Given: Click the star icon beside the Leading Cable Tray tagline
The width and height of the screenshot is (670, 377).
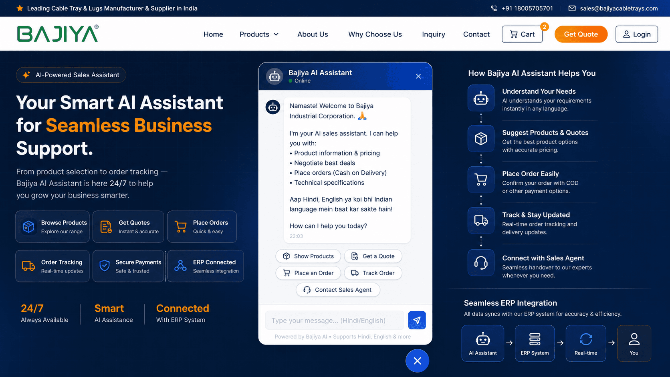Looking at the screenshot, I should coord(20,8).
